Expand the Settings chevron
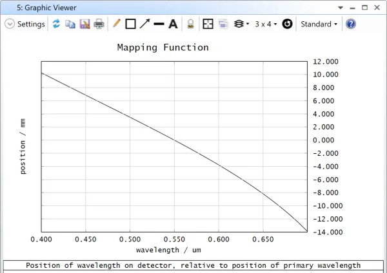Screen dimensions: 387x273 coord(10,24)
